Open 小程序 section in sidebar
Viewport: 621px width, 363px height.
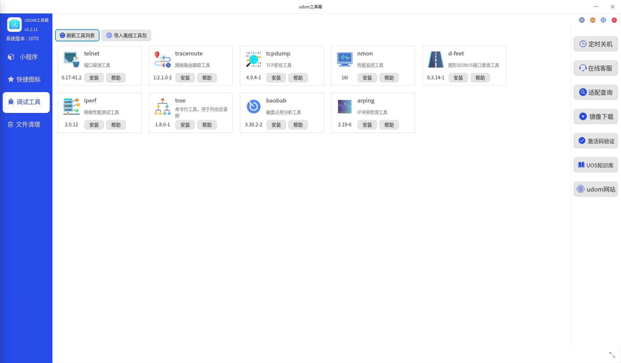click(26, 57)
